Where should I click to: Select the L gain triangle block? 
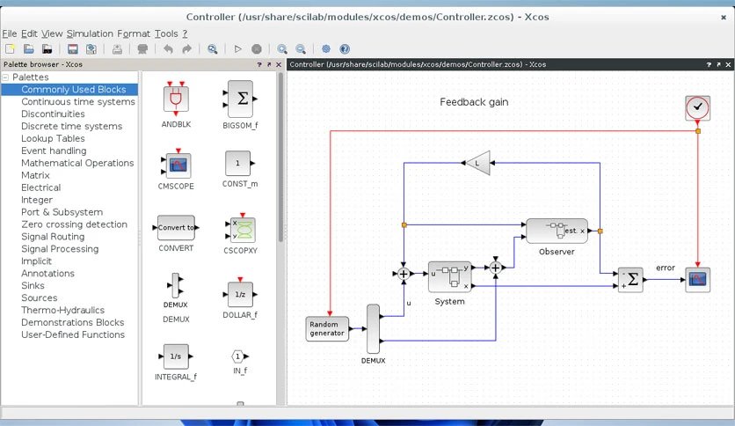pyautogui.click(x=478, y=163)
